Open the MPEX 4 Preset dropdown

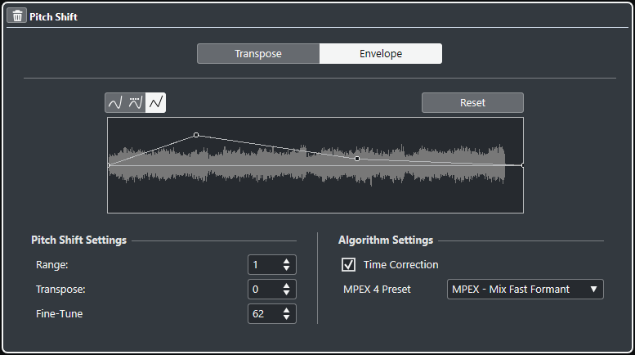525,289
